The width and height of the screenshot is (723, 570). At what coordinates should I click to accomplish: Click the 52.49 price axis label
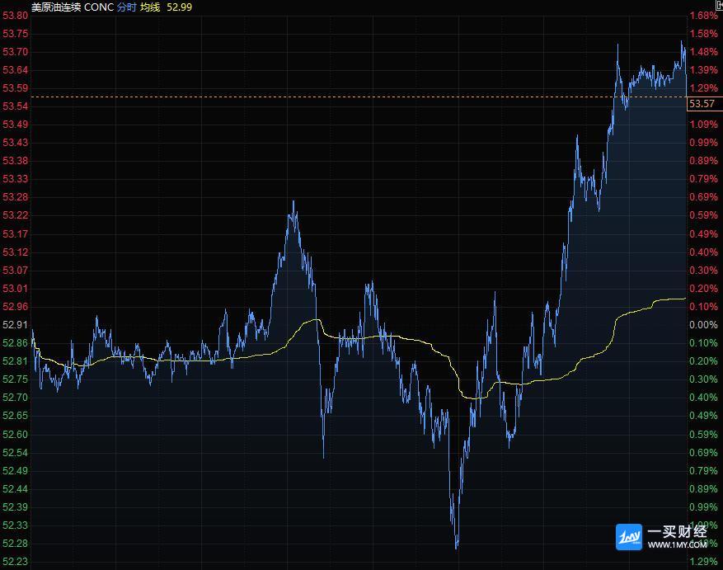15,471
